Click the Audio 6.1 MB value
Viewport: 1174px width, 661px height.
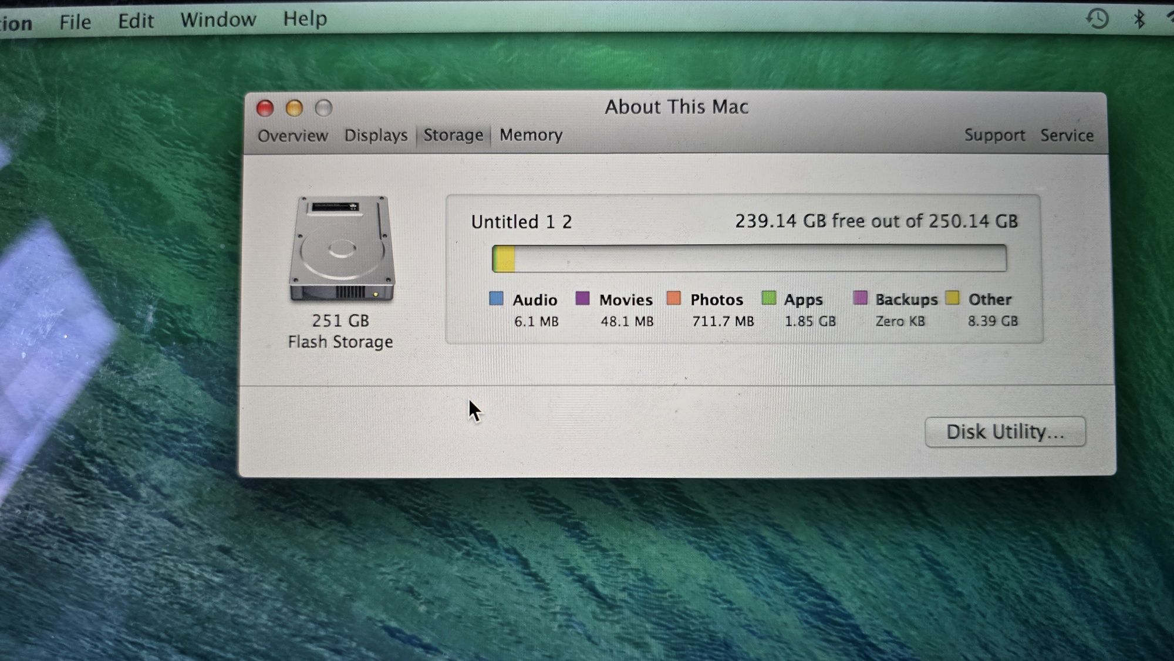pyautogui.click(x=536, y=322)
